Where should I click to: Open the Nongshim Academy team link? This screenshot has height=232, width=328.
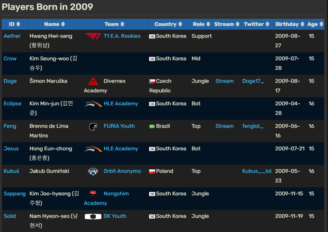(x=106, y=198)
